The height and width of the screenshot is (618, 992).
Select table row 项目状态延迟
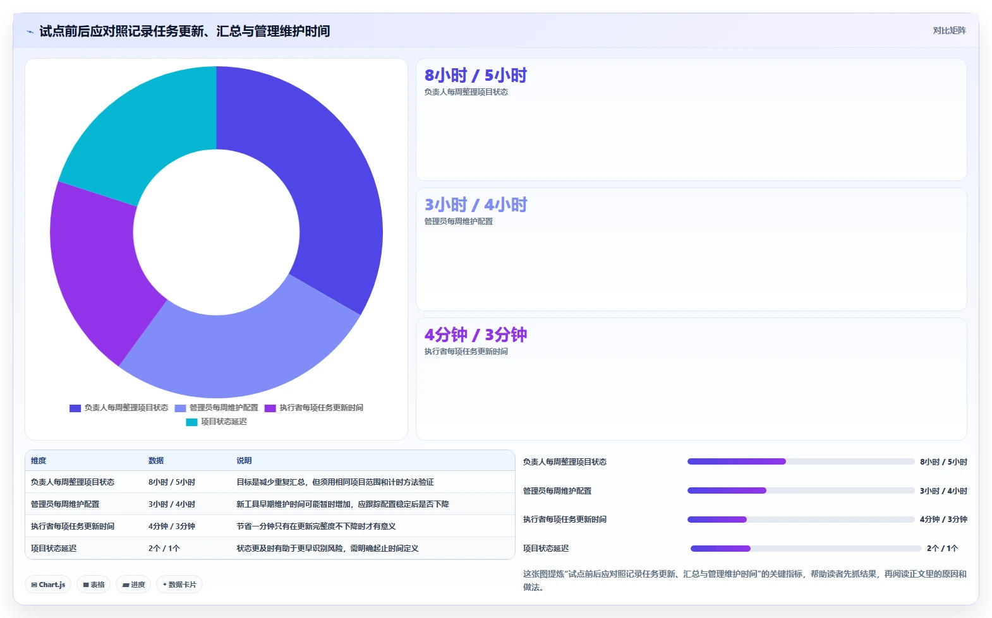pyautogui.click(x=270, y=549)
